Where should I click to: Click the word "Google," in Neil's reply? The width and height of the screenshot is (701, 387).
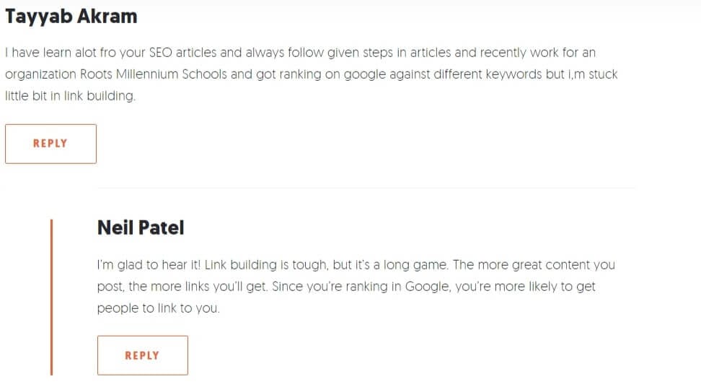[428, 287]
